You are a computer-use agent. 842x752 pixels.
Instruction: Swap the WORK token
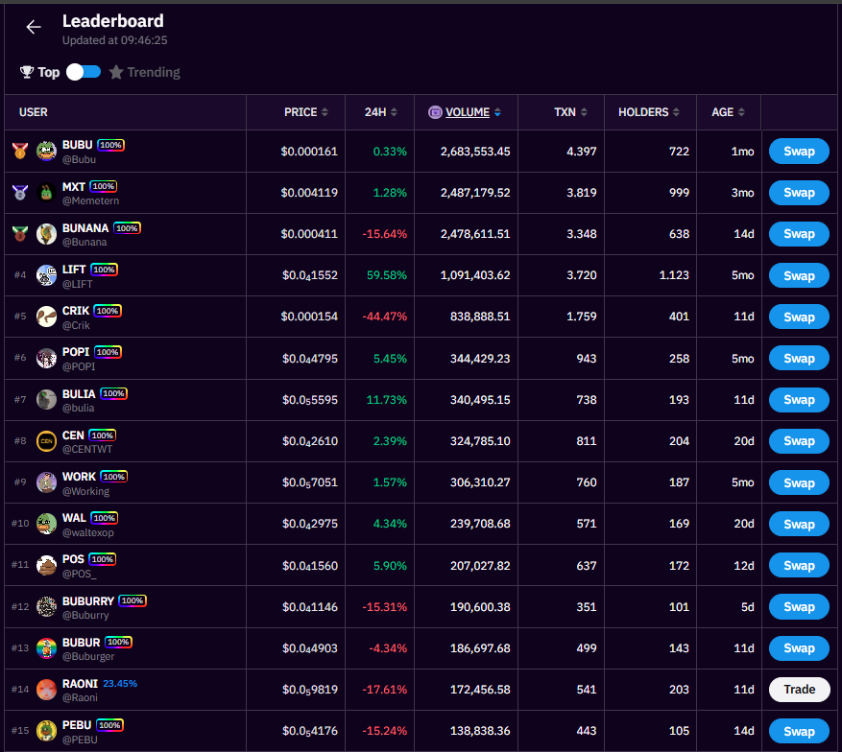click(x=799, y=482)
